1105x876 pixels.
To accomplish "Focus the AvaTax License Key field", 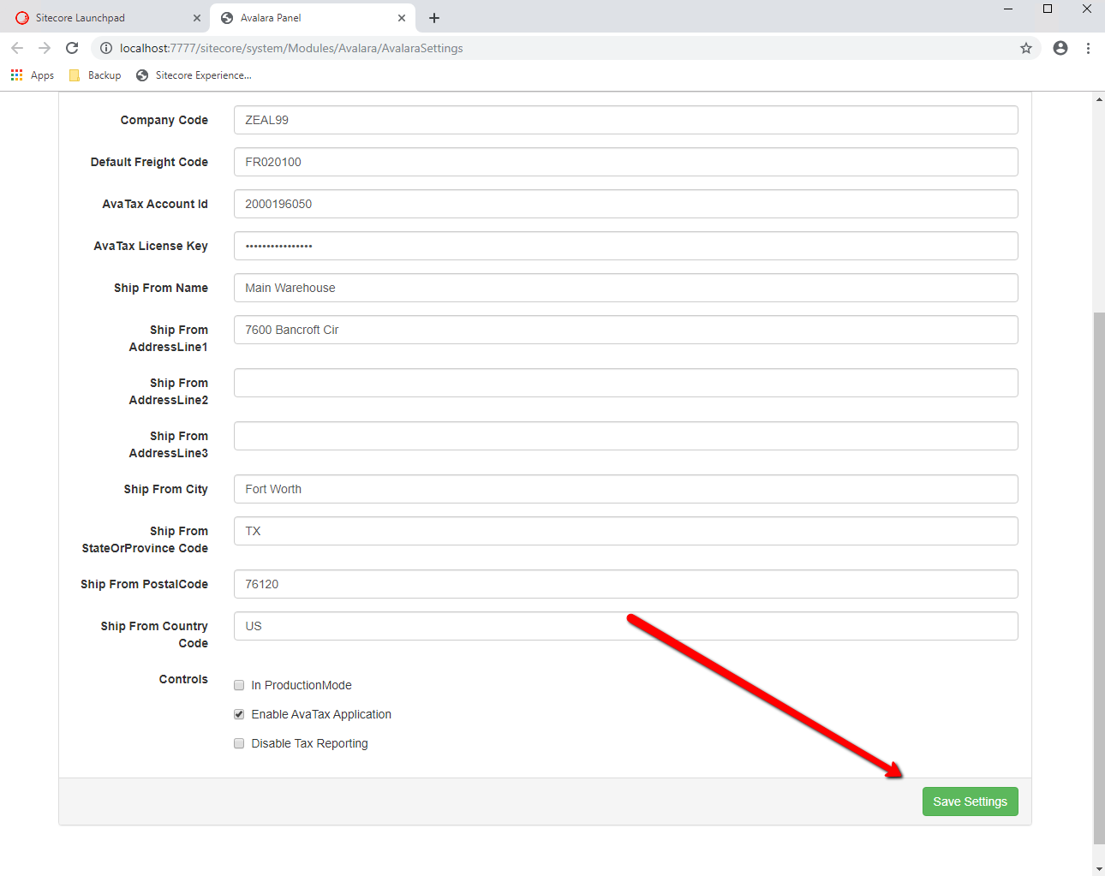I will coord(625,246).
